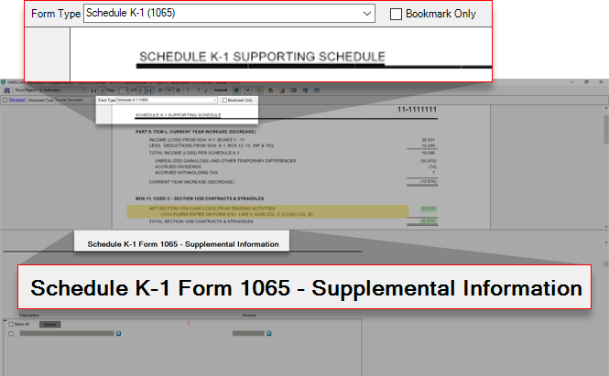Viewport: 609px width, 376px height.
Task: Click the Delete button
Action: point(50,325)
